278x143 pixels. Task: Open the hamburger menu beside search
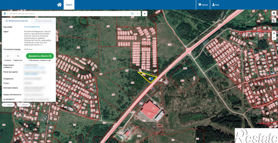click(5, 14)
